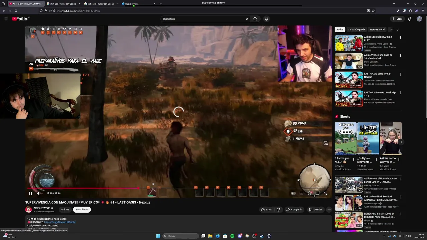Open Steam from the taskbar
Image resolution: width=427 pixels, height=240 pixels.
pos(262,236)
